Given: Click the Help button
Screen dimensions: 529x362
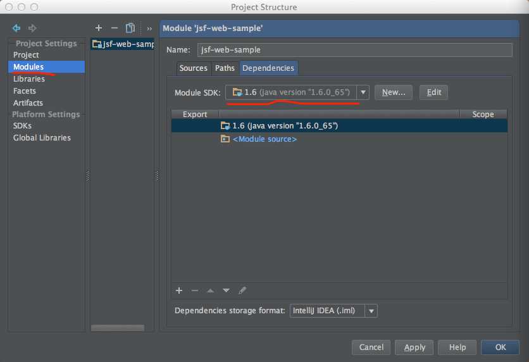Looking at the screenshot, I should click(x=457, y=347).
